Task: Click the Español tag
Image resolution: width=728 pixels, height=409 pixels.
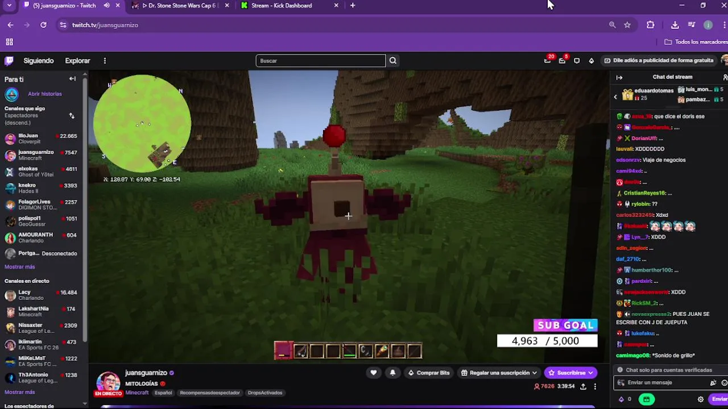Action: point(163,393)
